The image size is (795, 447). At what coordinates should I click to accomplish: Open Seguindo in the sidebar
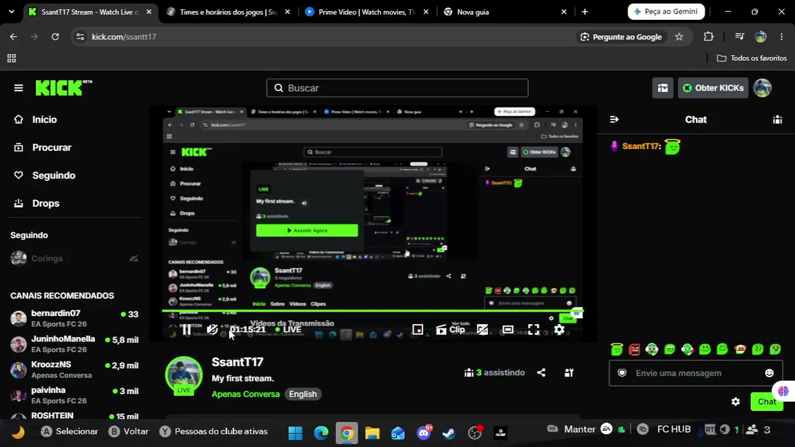[x=45, y=175]
